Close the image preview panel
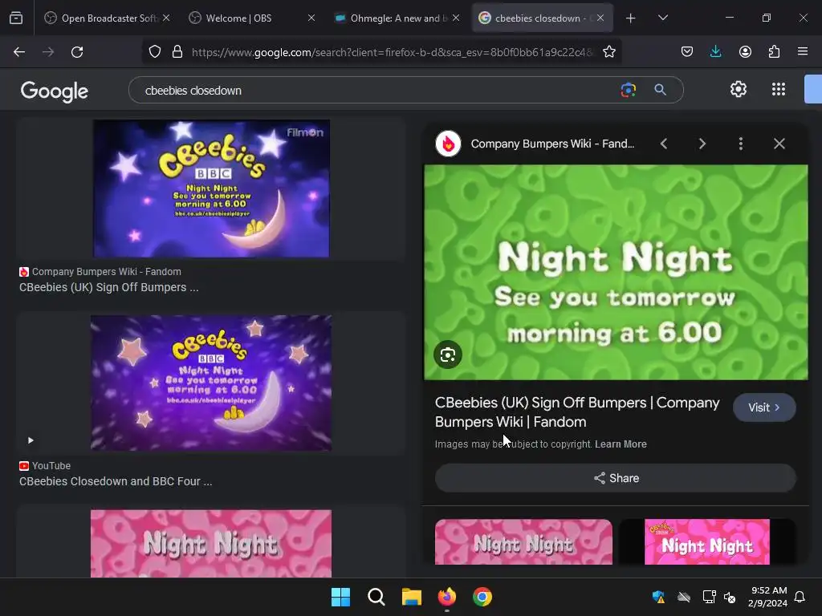 pos(779,144)
